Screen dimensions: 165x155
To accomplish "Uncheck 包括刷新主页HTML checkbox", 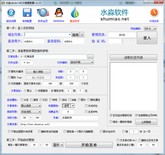I will coord(136,115).
